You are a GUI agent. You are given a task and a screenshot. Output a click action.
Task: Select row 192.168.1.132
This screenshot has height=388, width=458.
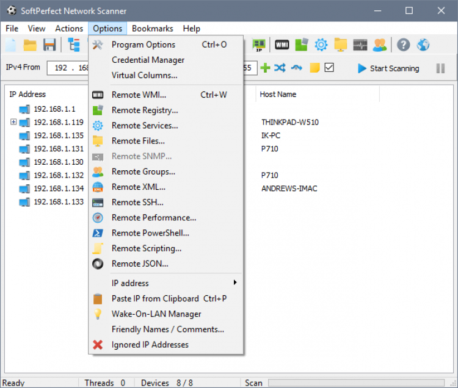(x=59, y=175)
